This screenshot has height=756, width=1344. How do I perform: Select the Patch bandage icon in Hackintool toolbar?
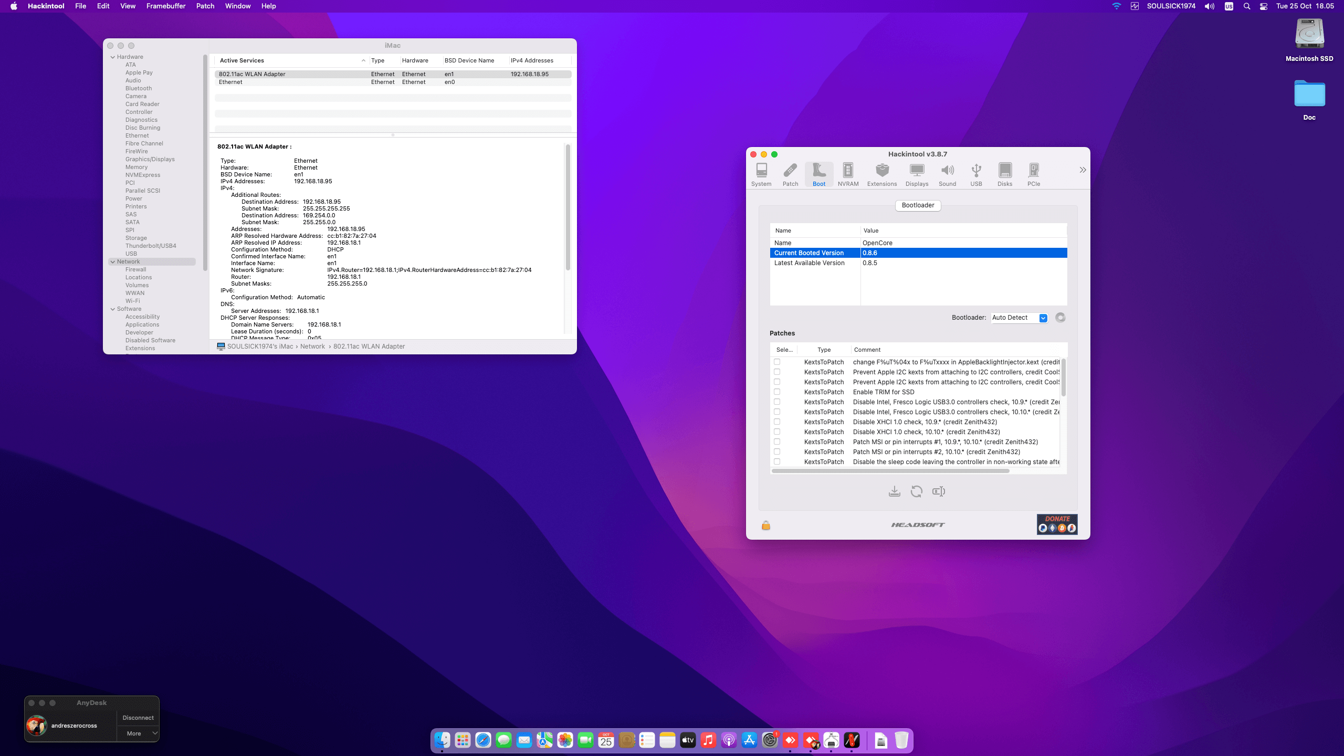click(x=790, y=174)
